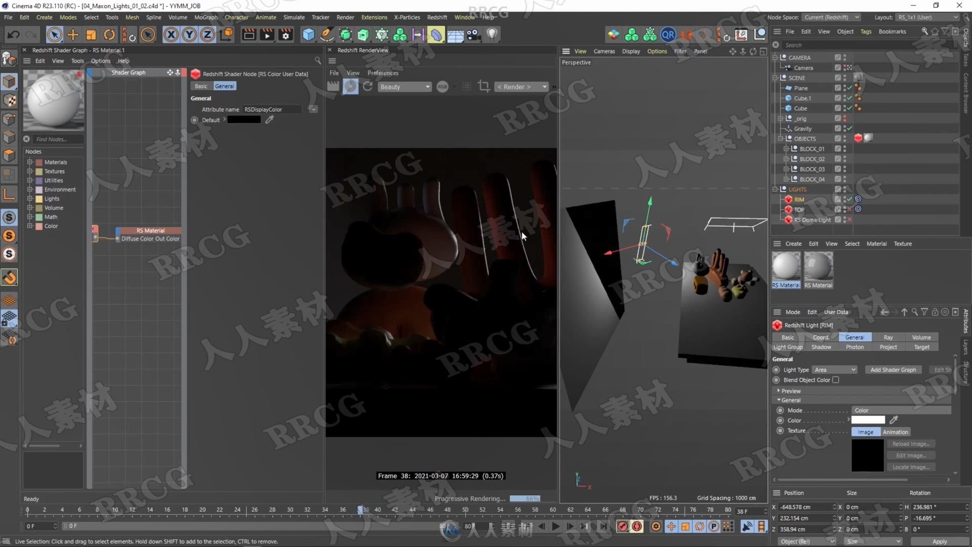Click the Locate Image button
Screen dimensions: 972x547
pos(911,467)
